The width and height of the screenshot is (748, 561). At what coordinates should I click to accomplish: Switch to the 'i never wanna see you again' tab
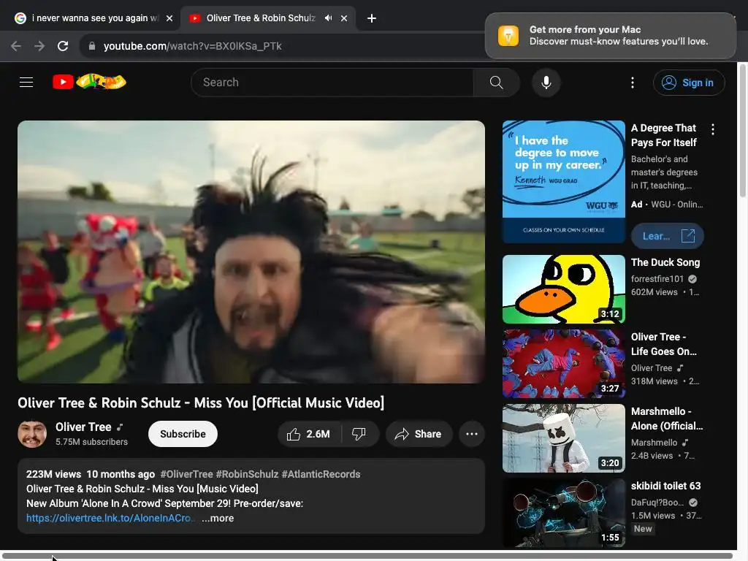pos(93,18)
